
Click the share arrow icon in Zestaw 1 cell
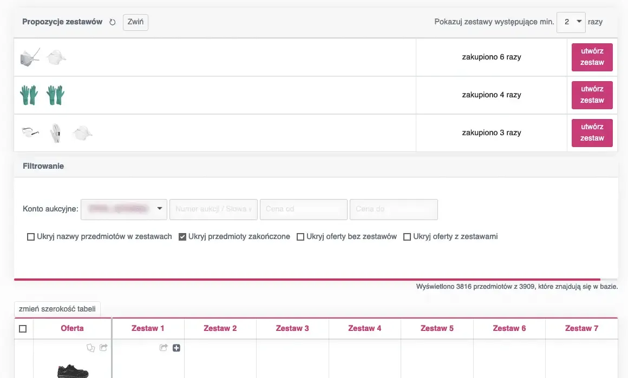coord(163,348)
